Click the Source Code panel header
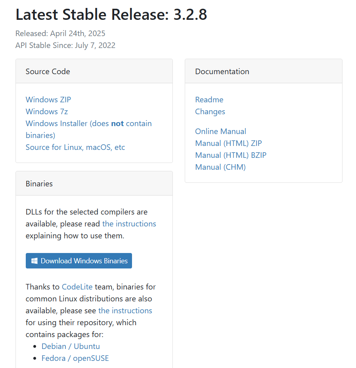The image size is (356, 368). point(48,71)
